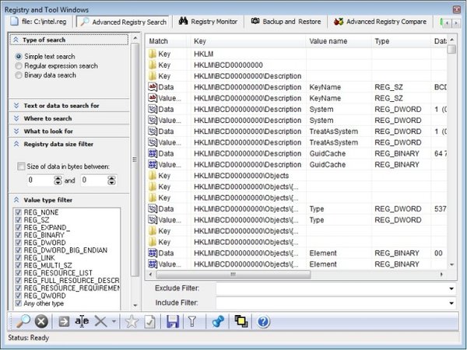Viewport: 467px width, 350px height.
Task: Save results with the floppy disk icon
Action: (173, 321)
